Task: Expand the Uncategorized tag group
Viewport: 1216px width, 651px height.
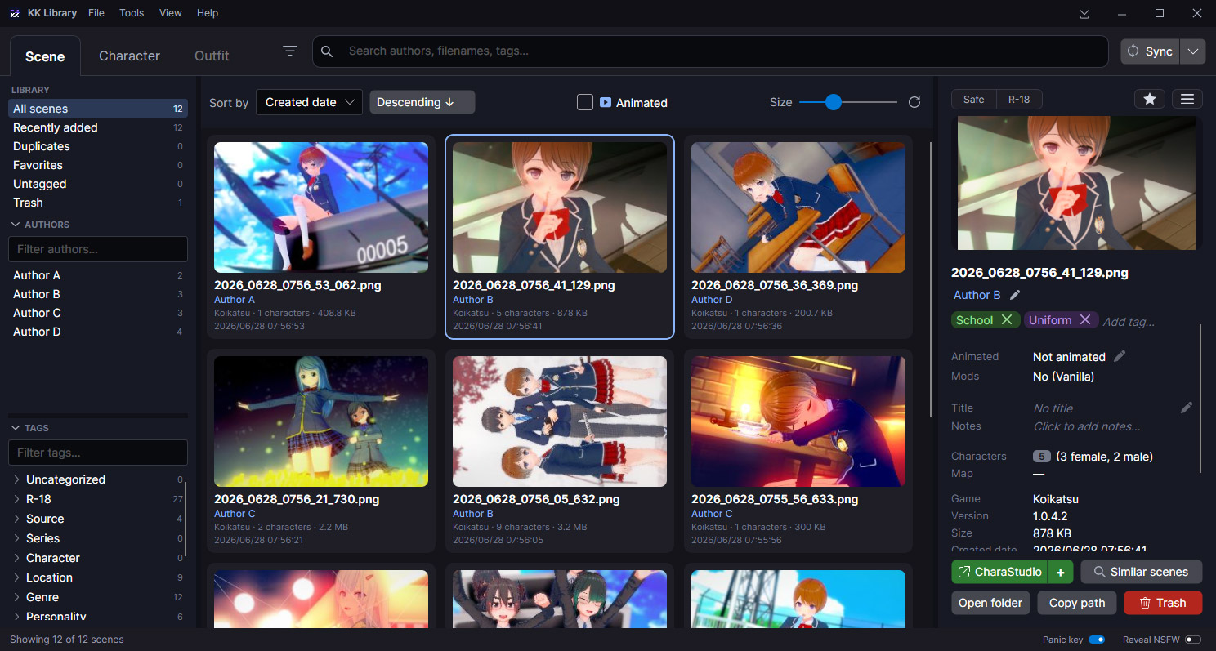Action: (17, 479)
